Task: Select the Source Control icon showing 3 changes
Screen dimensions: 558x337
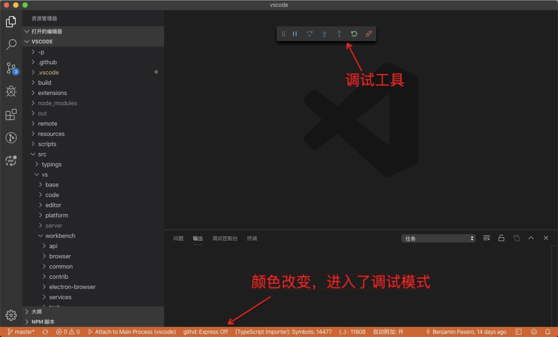Action: [x=11, y=68]
